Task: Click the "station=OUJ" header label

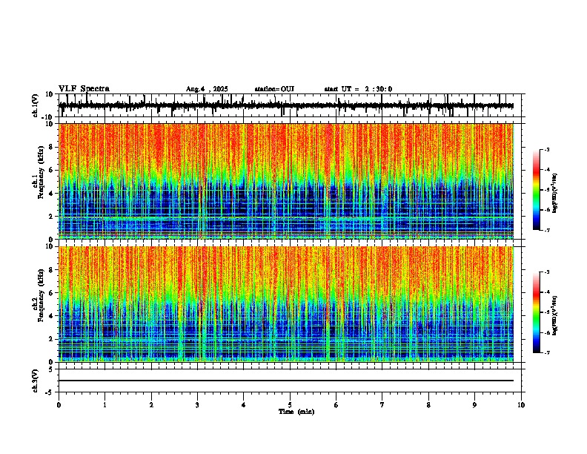Action: pyautogui.click(x=274, y=89)
